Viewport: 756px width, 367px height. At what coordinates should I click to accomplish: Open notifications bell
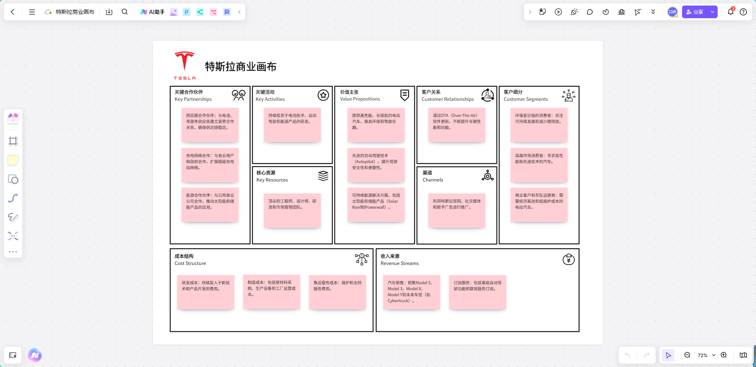[x=730, y=12]
